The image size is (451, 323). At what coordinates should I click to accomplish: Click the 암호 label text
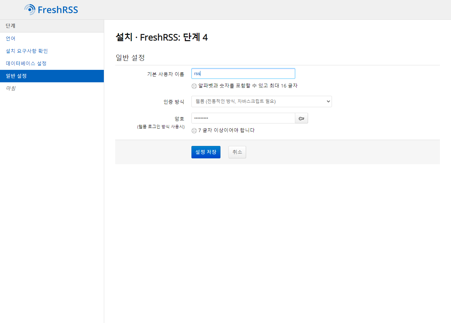[179, 119]
